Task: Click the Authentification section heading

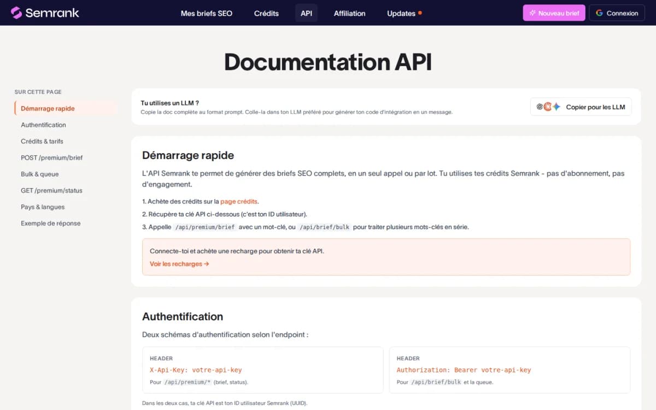Action: point(183,317)
